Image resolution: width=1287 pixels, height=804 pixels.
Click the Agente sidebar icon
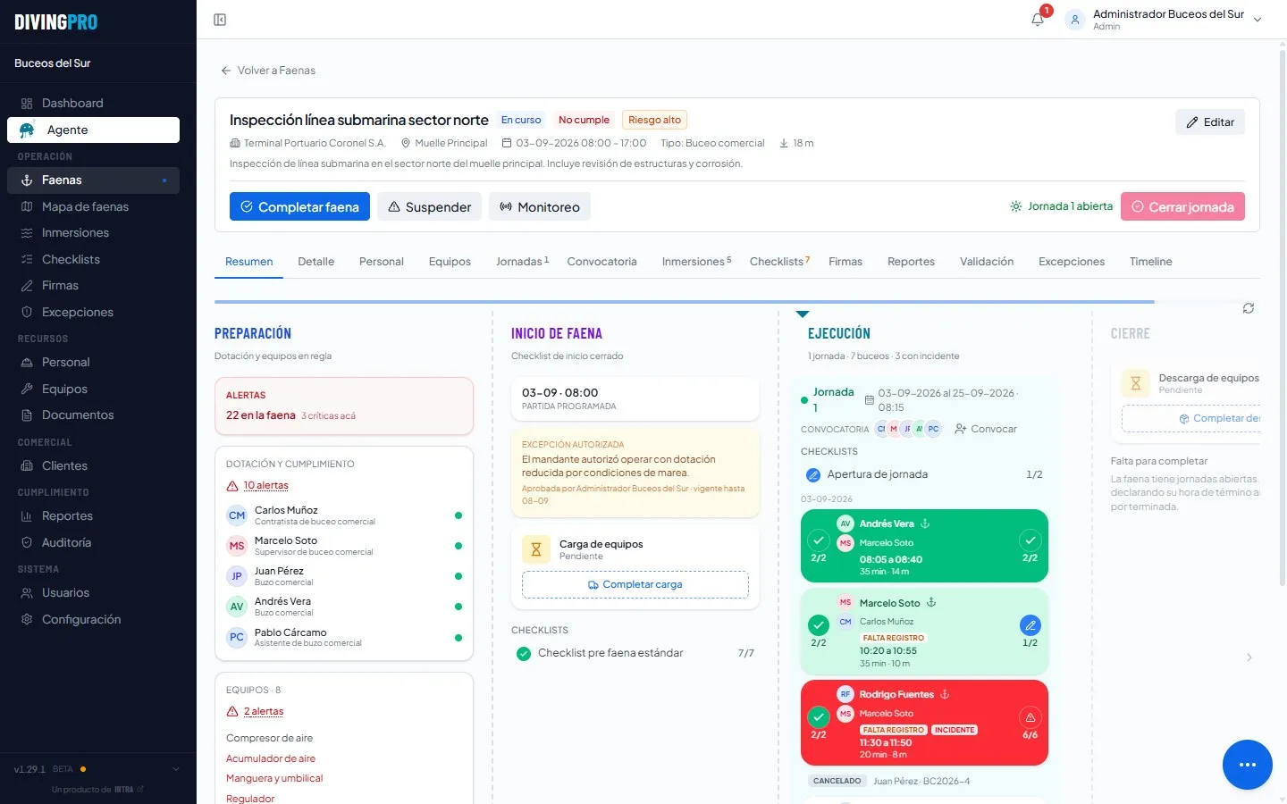coord(27,130)
